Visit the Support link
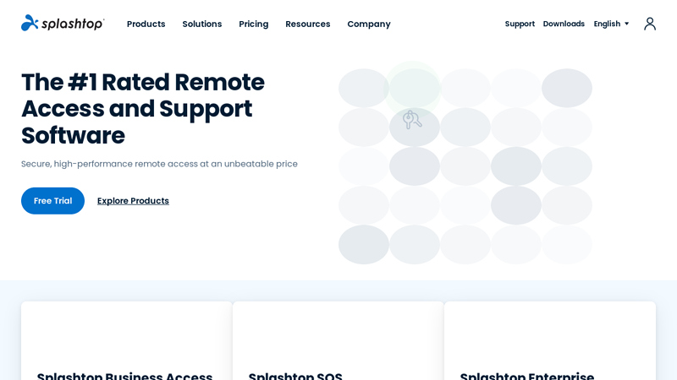Screen dimensions: 677x380 pyautogui.click(x=520, y=24)
